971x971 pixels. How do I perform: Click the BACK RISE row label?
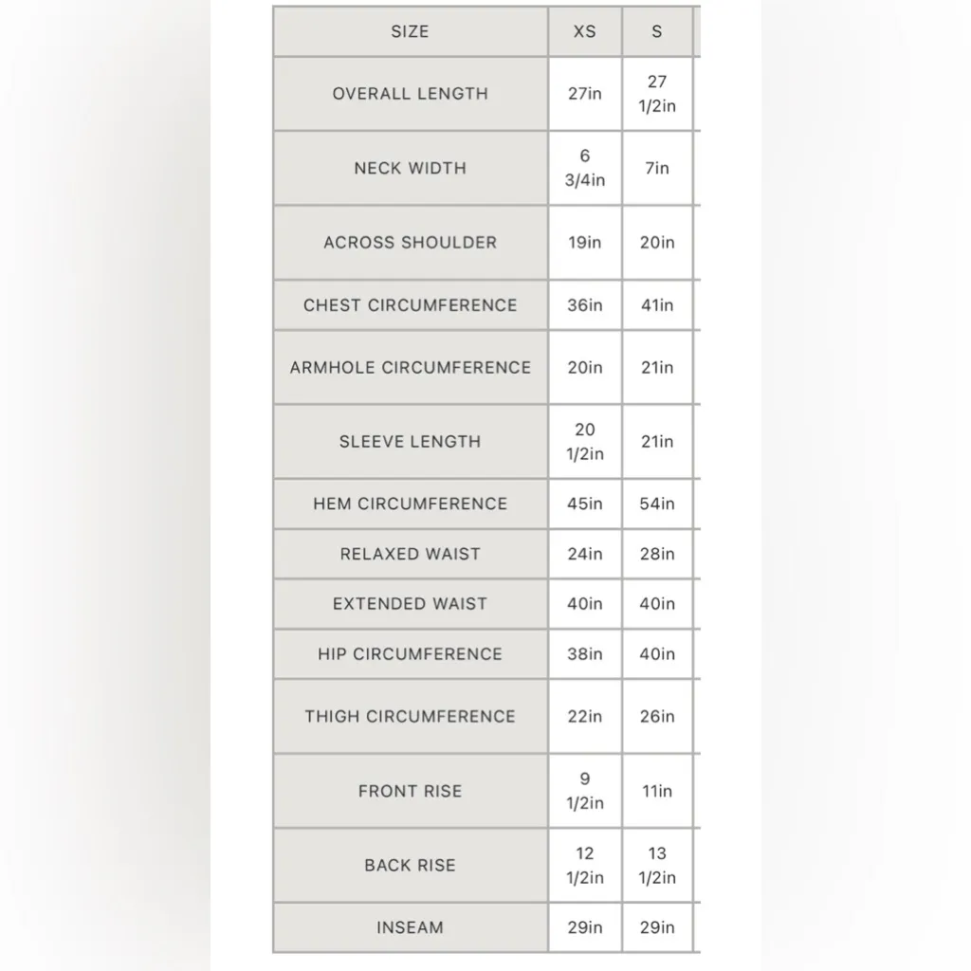[x=410, y=865]
